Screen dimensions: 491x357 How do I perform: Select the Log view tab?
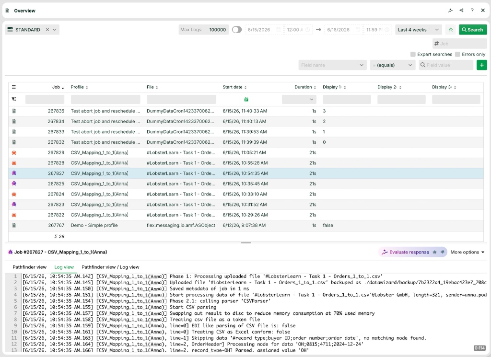[x=64, y=267]
